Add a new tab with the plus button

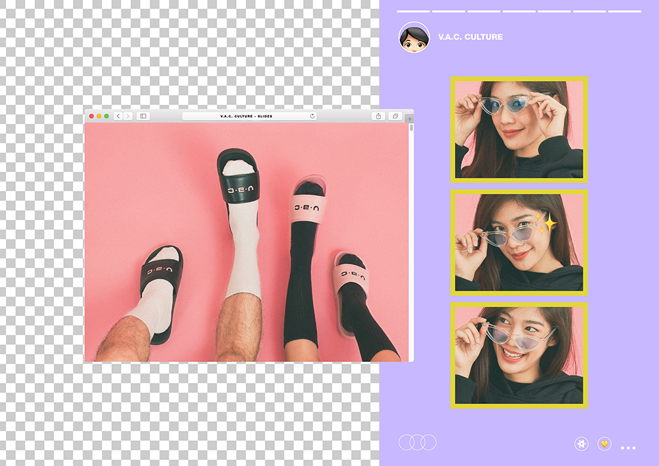point(410,119)
